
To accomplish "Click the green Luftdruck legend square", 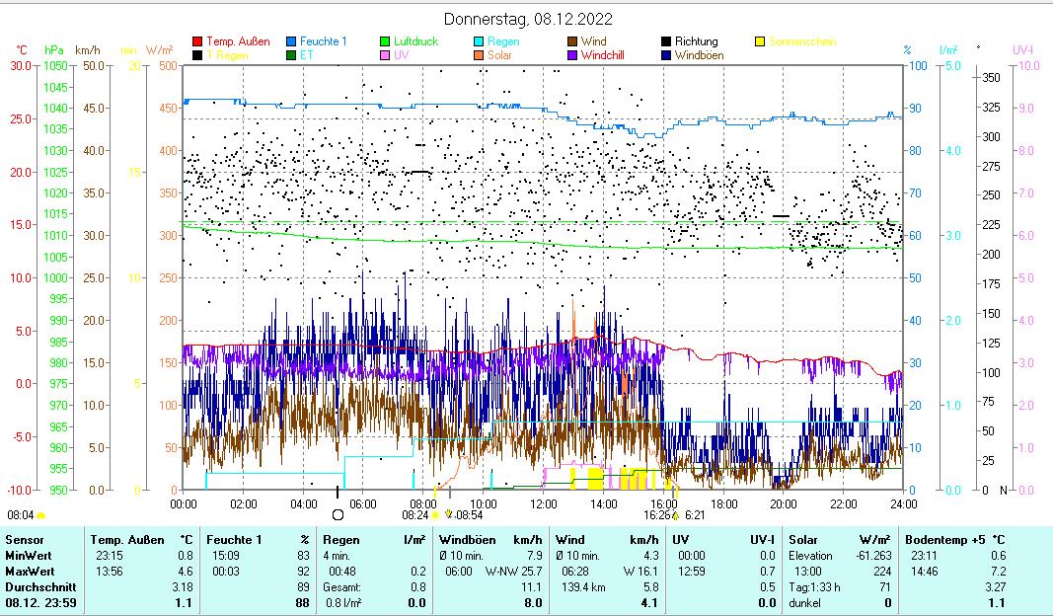I will pos(386,41).
